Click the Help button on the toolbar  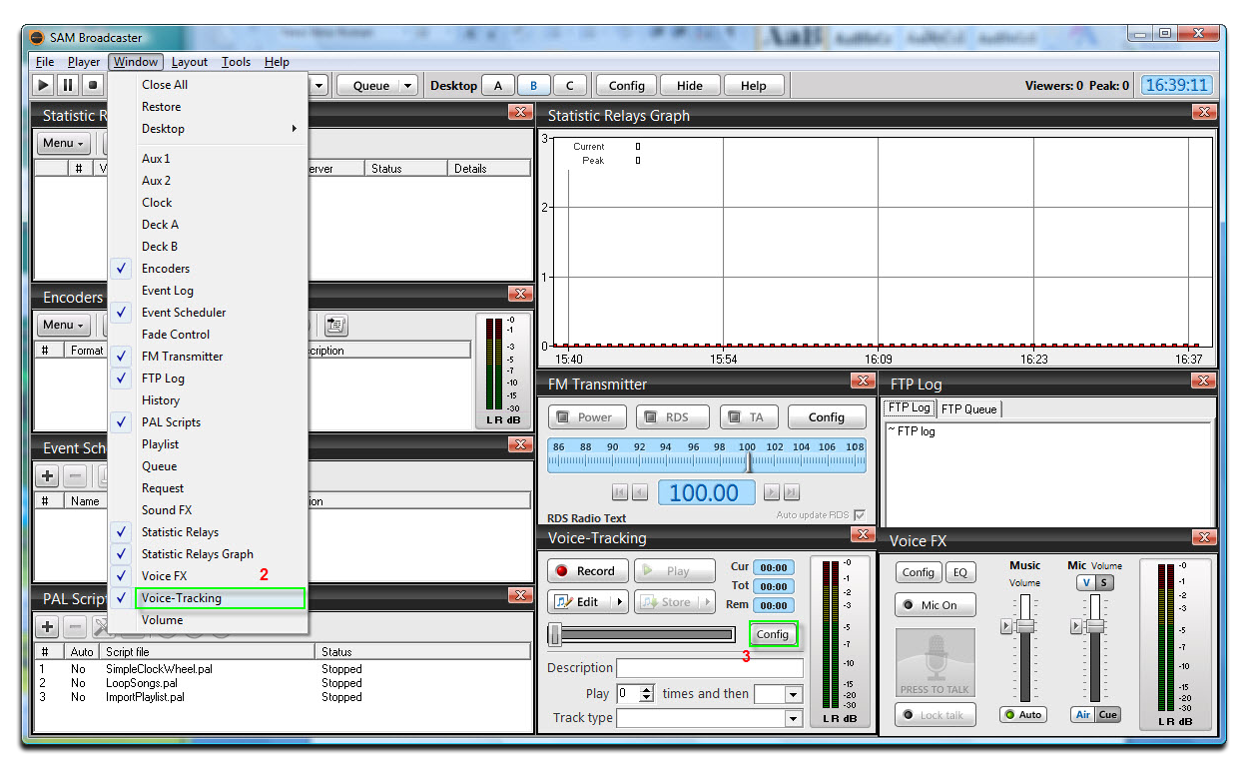(x=754, y=85)
